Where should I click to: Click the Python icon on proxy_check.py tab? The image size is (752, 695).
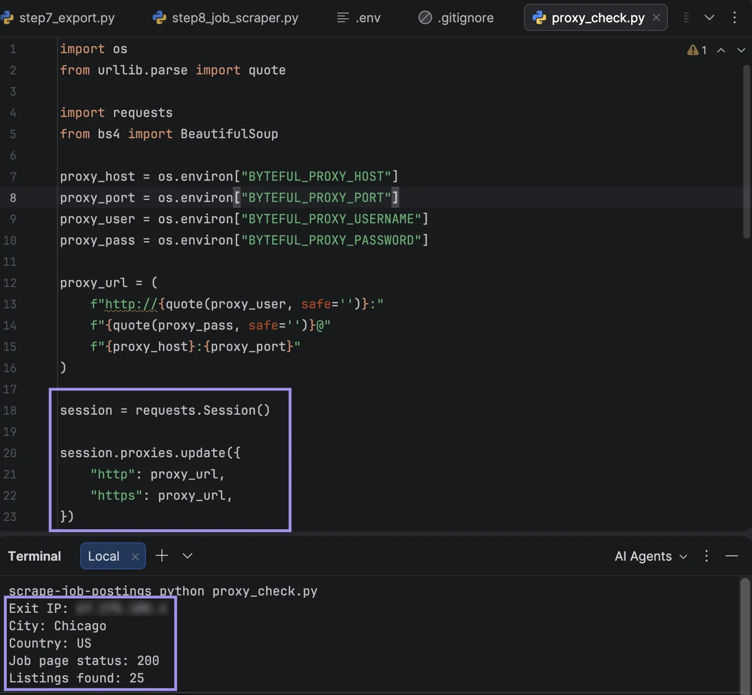click(x=539, y=18)
